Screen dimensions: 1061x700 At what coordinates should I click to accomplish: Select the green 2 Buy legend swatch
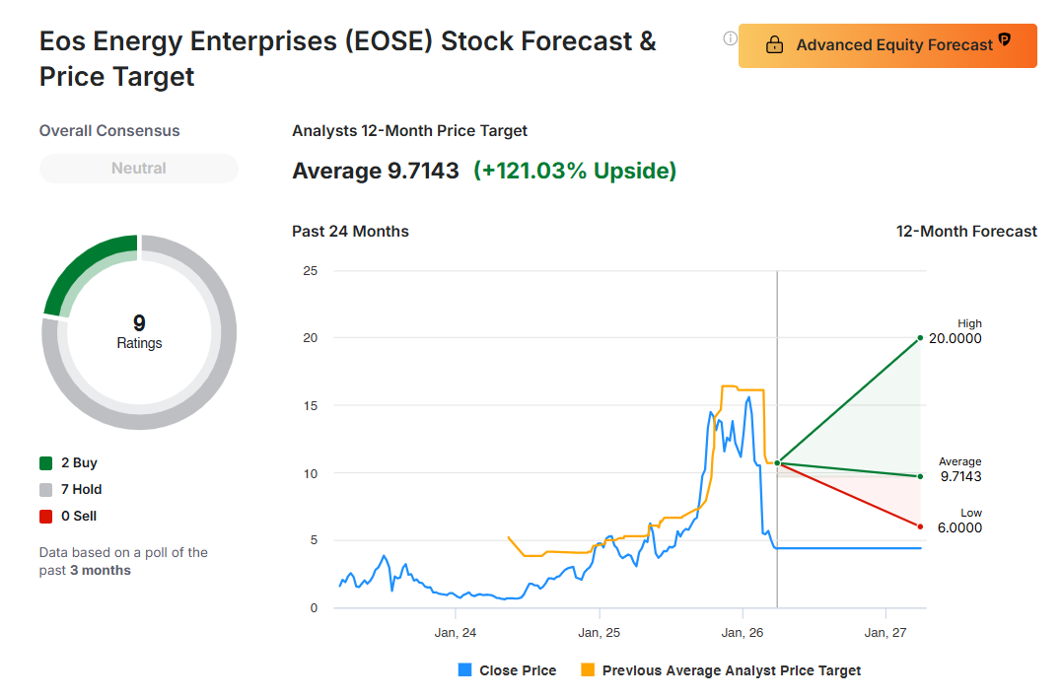click(x=46, y=463)
